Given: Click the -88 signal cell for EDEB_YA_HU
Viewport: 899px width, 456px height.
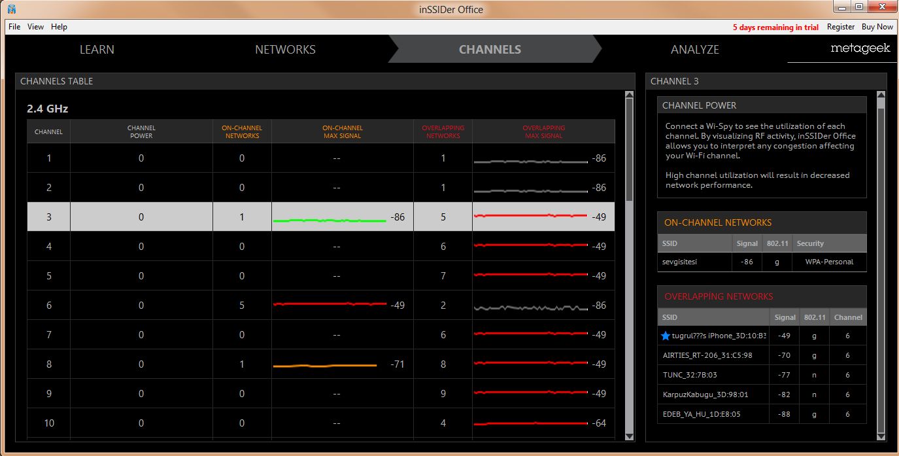Looking at the screenshot, I should tap(785, 414).
